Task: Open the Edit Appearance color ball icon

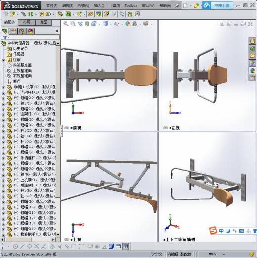Action: click(x=128, y=24)
